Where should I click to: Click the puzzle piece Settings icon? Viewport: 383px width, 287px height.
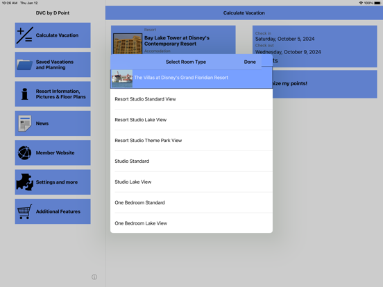pos(25,182)
